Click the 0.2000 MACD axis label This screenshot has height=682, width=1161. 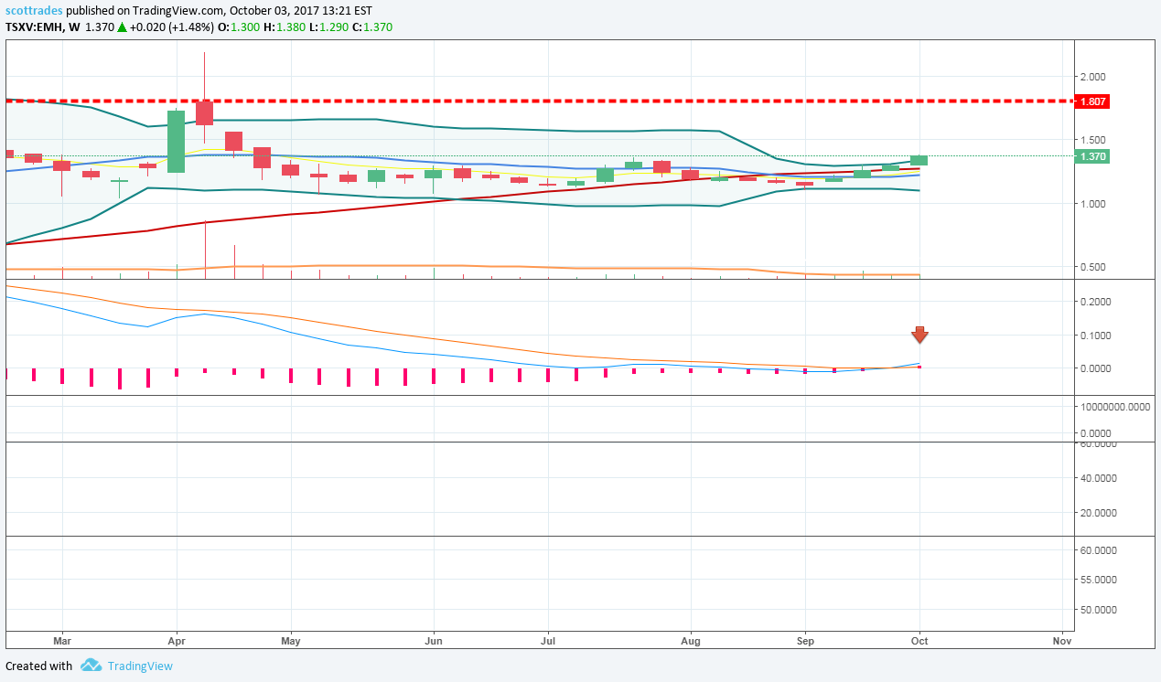click(1096, 302)
